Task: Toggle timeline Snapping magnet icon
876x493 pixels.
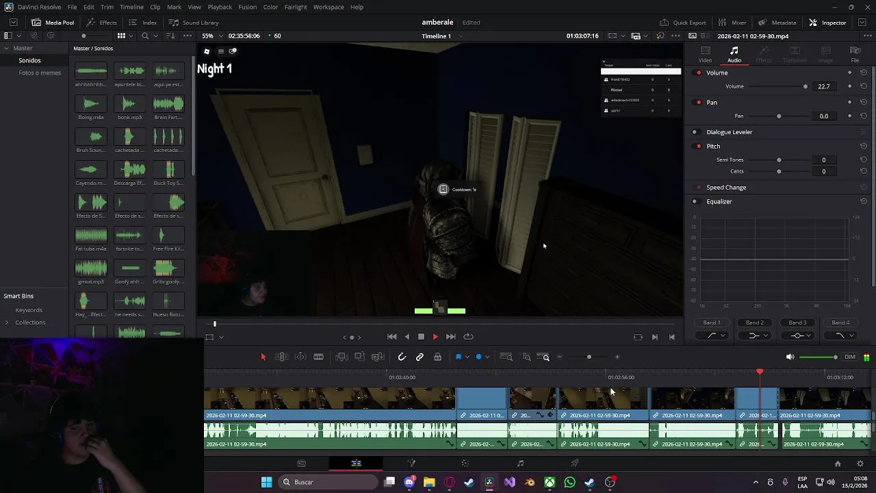Action: point(402,357)
